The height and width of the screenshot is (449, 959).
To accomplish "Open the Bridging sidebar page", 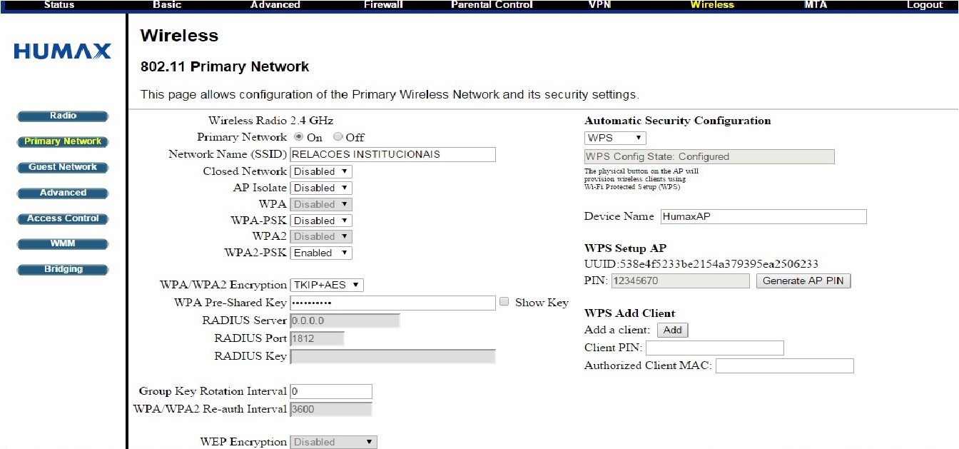I will pyautogui.click(x=63, y=270).
